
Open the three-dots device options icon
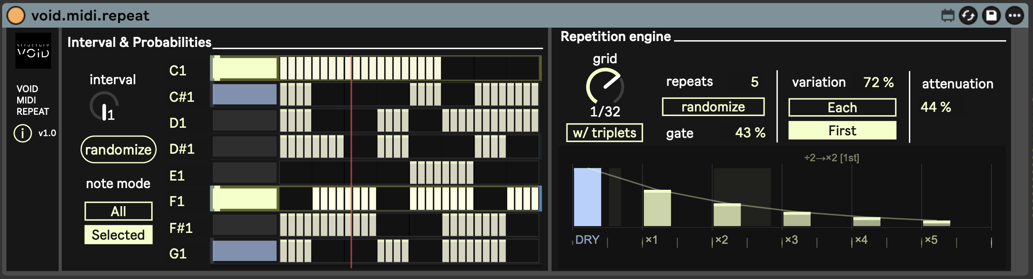[1015, 16]
